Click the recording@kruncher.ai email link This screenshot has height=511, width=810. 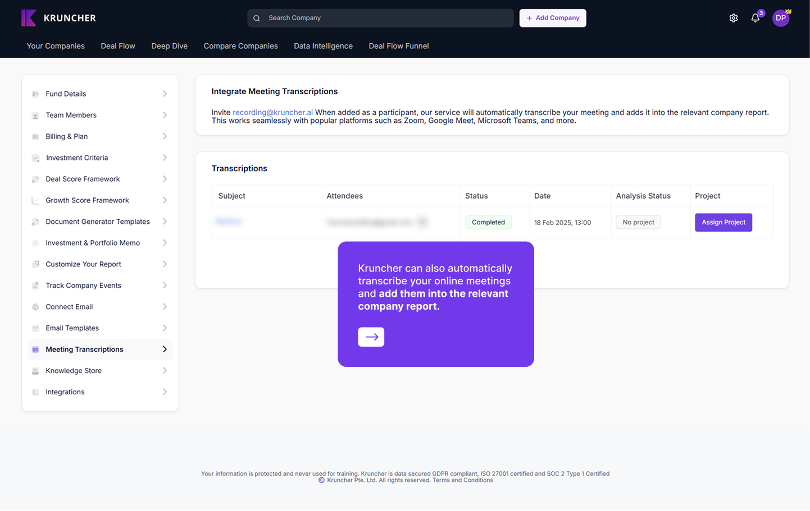click(x=272, y=112)
